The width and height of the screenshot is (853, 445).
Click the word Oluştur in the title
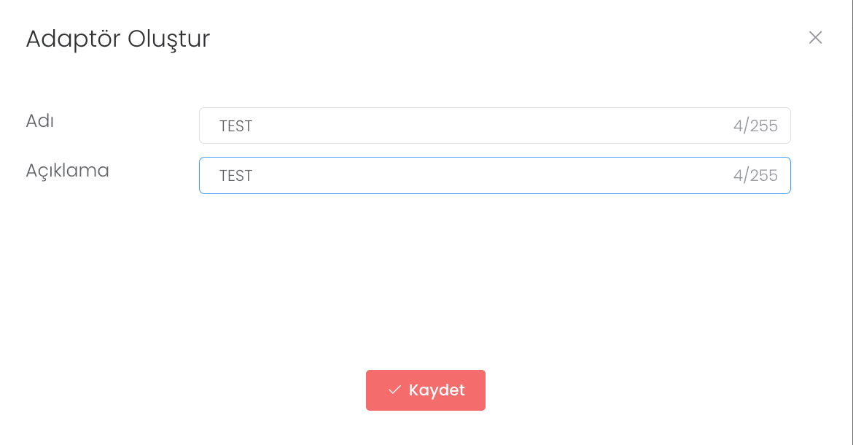click(x=168, y=39)
